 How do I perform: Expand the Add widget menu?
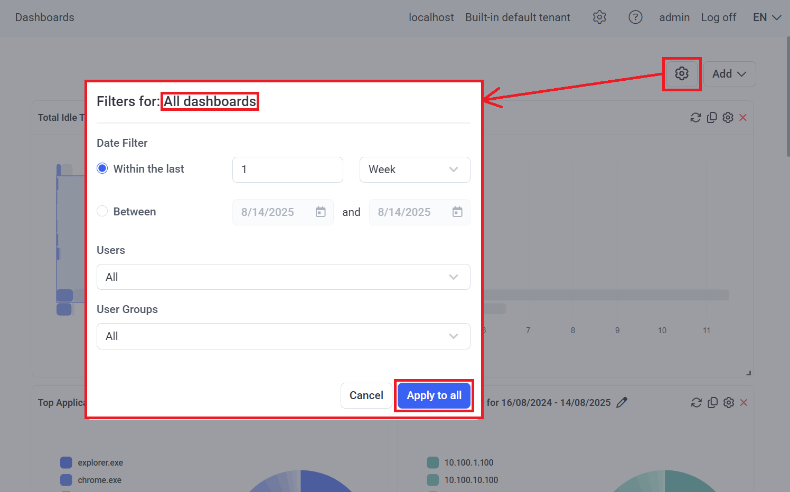[729, 74]
